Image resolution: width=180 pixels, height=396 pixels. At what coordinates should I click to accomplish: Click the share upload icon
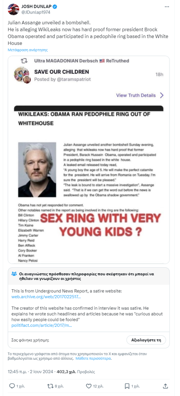tap(165, 386)
